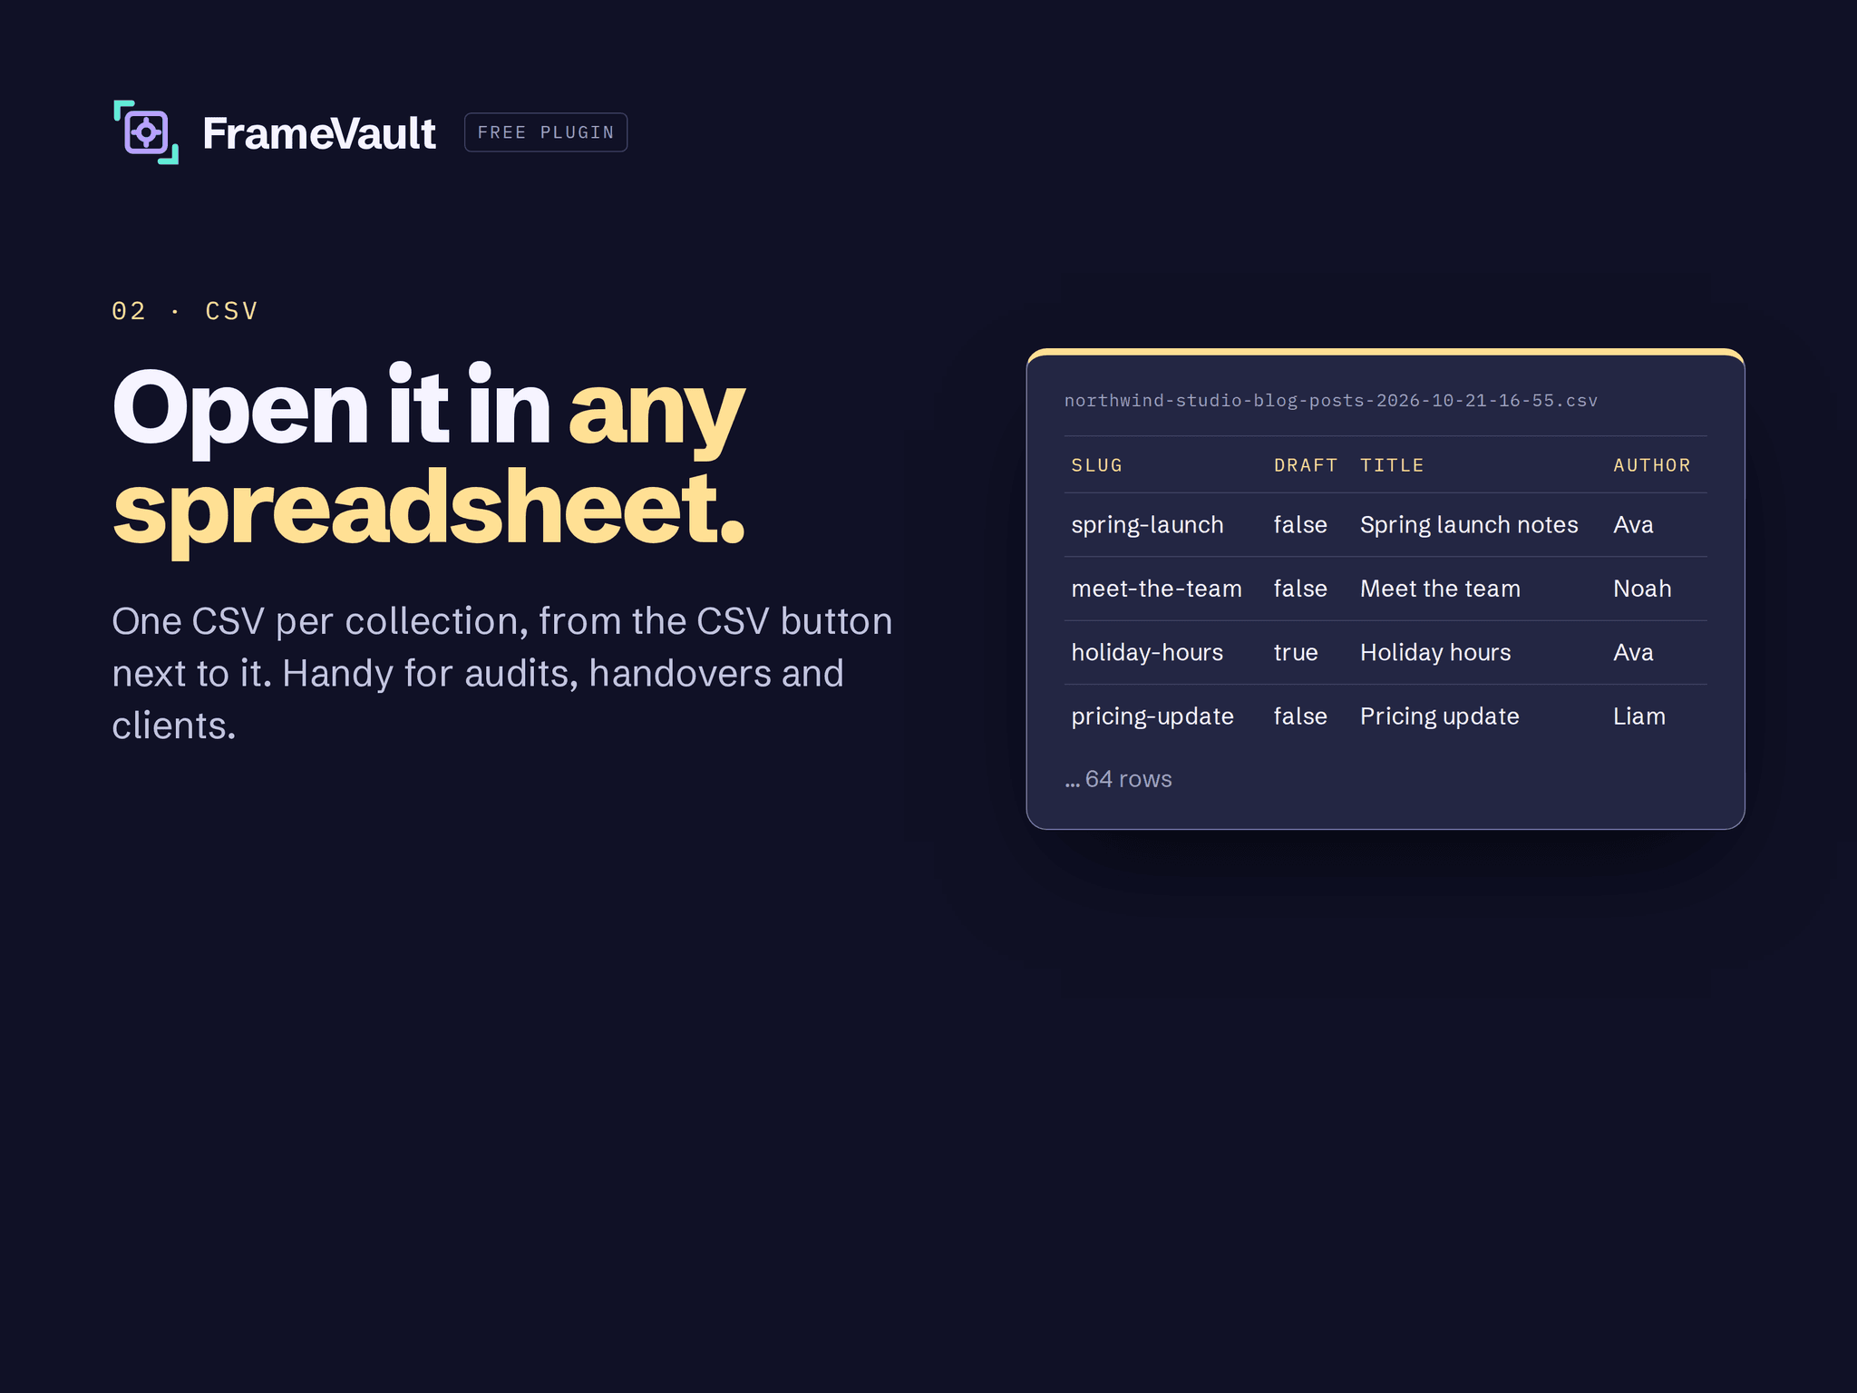Image resolution: width=1857 pixels, height=1393 pixels.
Task: Select the 'Spring launch notes' title cell
Action: coord(1469,525)
